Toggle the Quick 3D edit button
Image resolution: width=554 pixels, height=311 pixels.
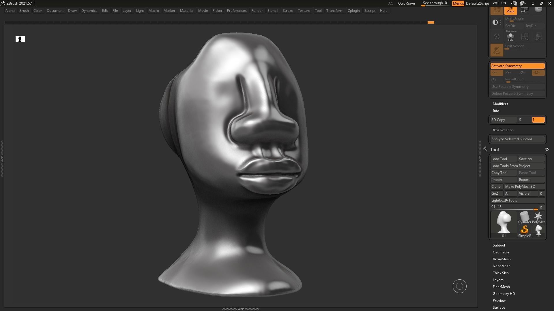point(510,10)
